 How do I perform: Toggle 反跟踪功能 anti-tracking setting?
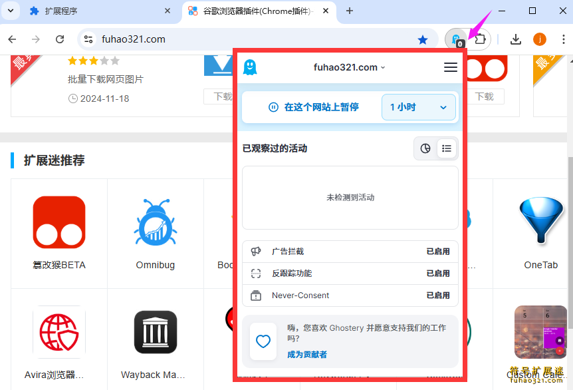point(350,274)
